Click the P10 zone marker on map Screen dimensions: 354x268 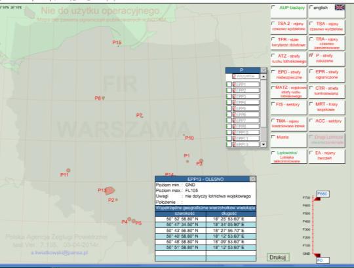(184, 135)
